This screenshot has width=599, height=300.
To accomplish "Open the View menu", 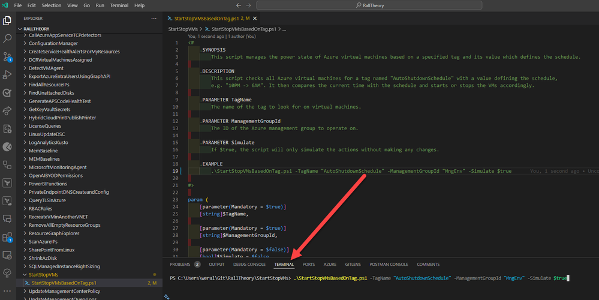I will coord(72,5).
